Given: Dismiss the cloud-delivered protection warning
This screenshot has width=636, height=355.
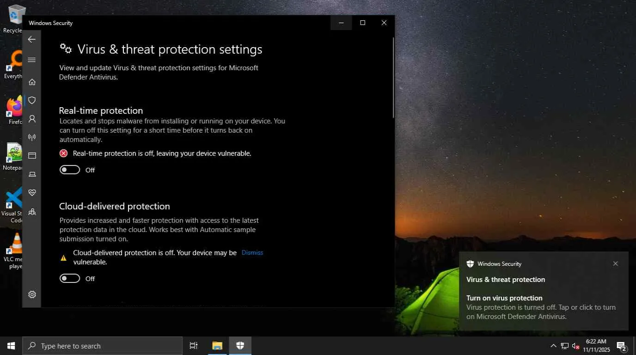Looking at the screenshot, I should [x=252, y=252].
